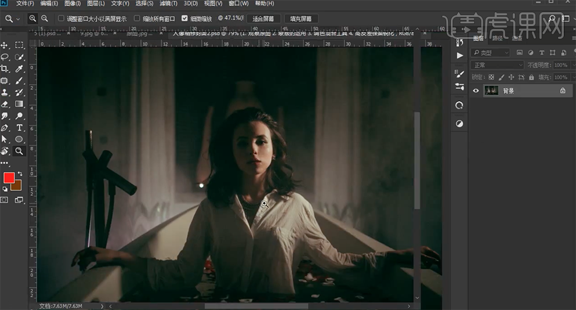Select the Move tool

click(x=5, y=45)
